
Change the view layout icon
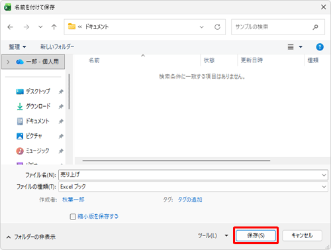click(291, 47)
